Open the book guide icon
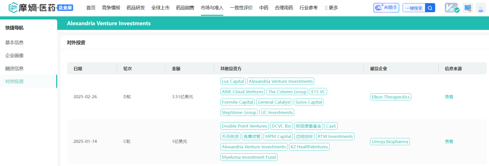This screenshot has height=166, width=489. 467,8
